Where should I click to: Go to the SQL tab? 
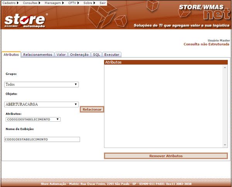pyautogui.click(x=96, y=55)
